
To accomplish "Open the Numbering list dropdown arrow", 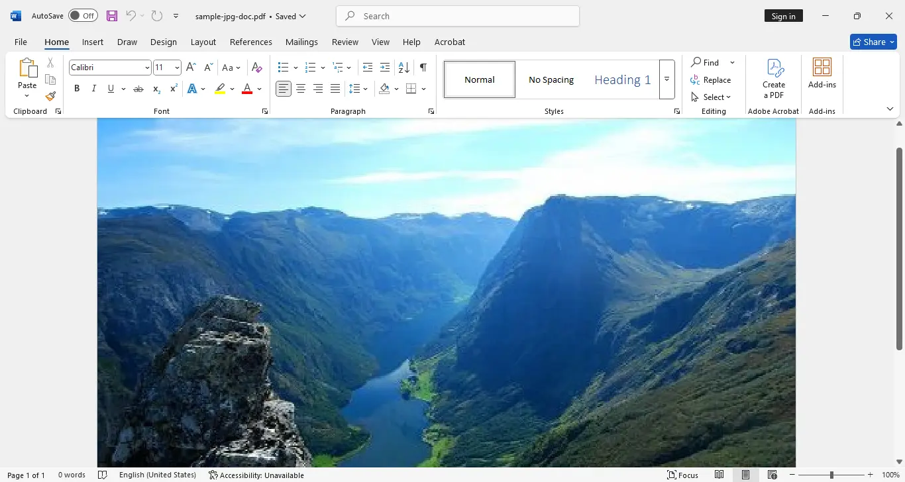I will point(323,68).
